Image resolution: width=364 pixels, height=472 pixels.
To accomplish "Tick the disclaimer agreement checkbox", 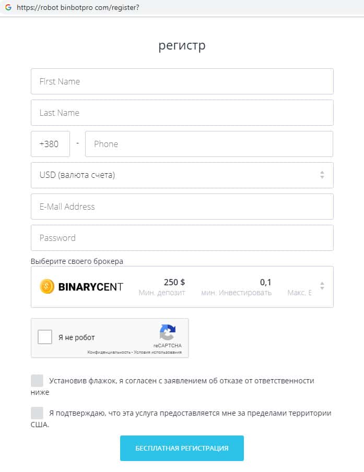I will 37,381.
